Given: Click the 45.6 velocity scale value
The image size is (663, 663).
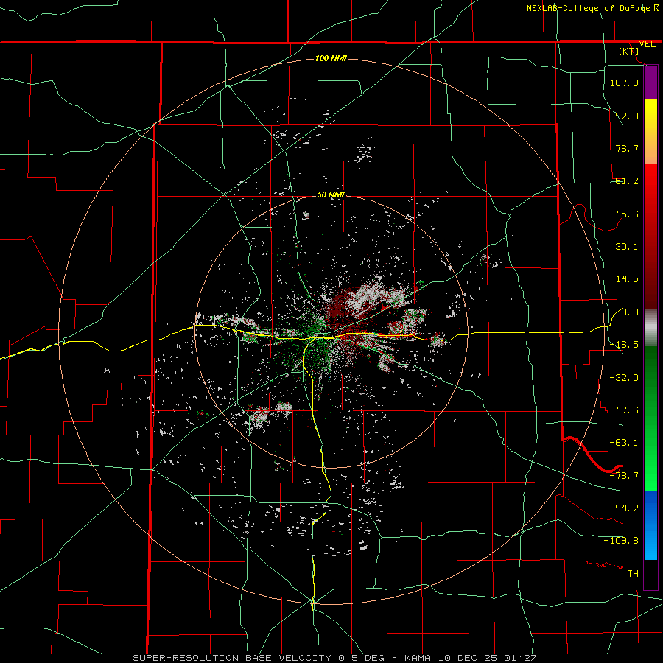Looking at the screenshot, I should click(627, 214).
